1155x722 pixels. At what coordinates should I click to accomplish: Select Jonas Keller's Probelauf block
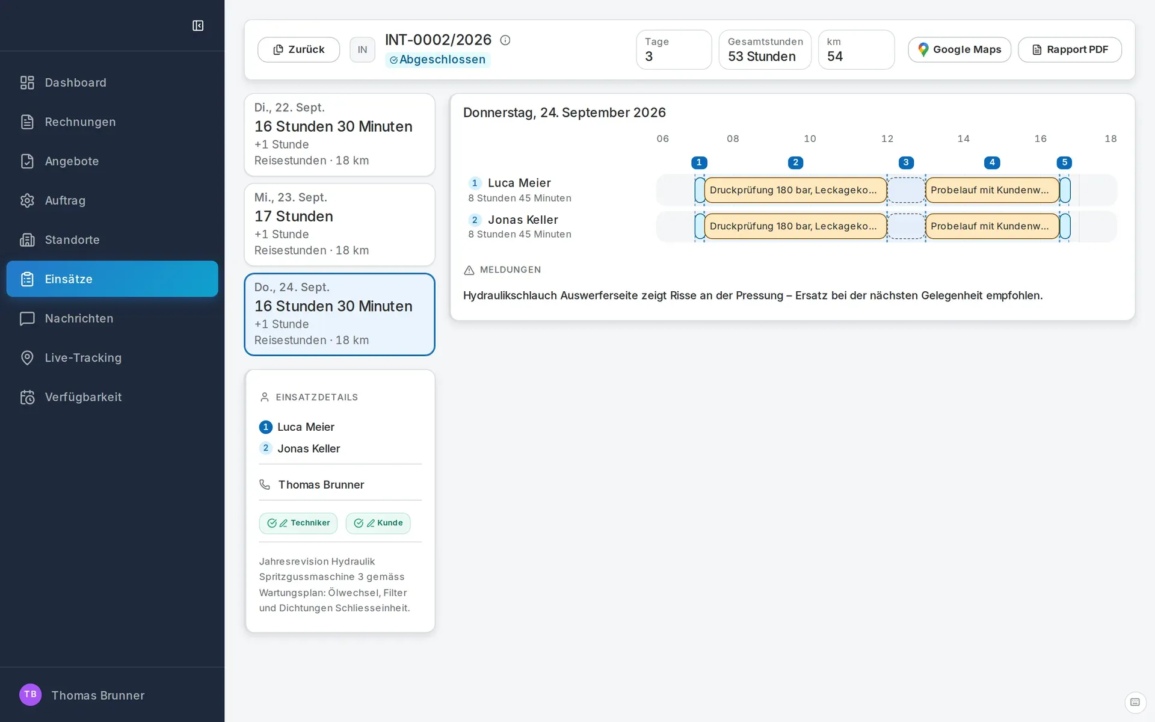click(x=992, y=226)
